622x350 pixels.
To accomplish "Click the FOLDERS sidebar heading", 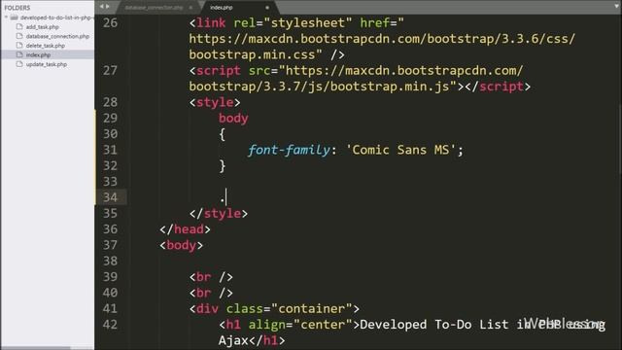I will pyautogui.click(x=17, y=8).
